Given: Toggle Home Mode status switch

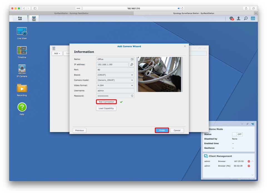Looking at the screenshot, I should coord(237,134).
